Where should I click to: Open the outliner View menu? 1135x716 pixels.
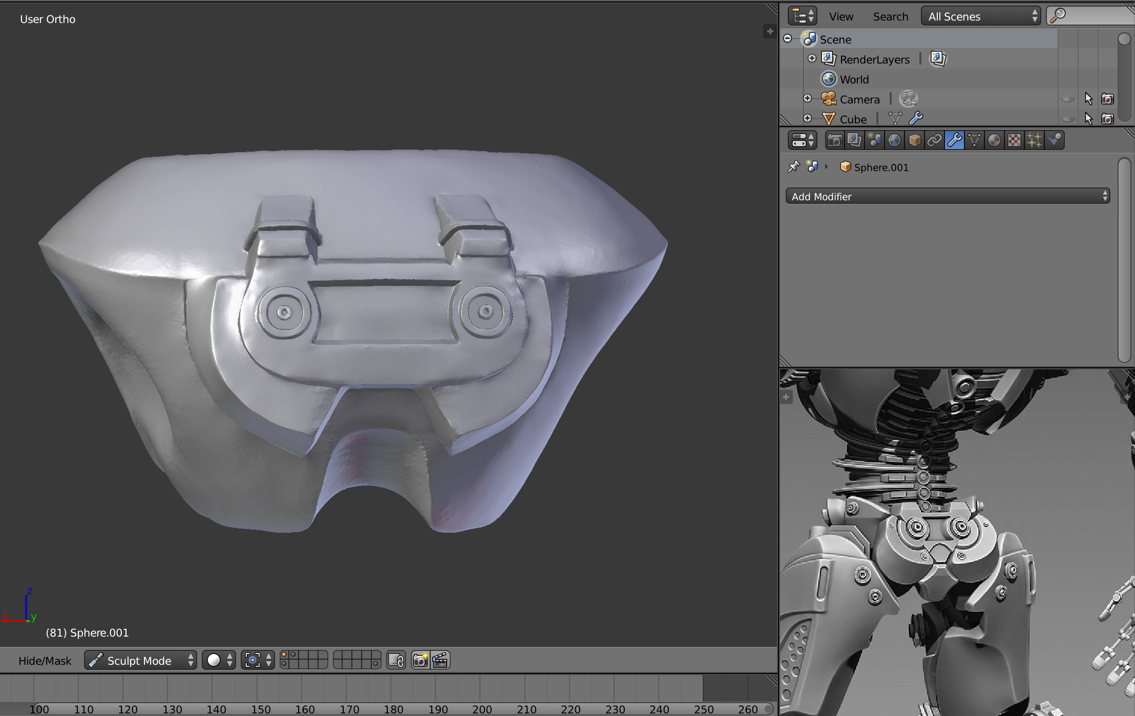pos(841,16)
